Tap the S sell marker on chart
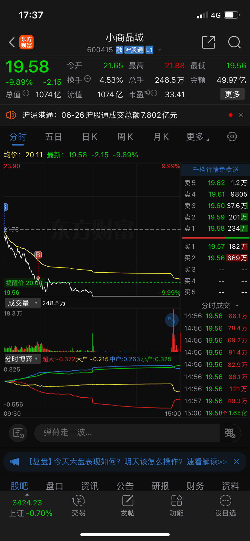Image resolution: width=250 pixels, height=541 pixels. click(5, 207)
